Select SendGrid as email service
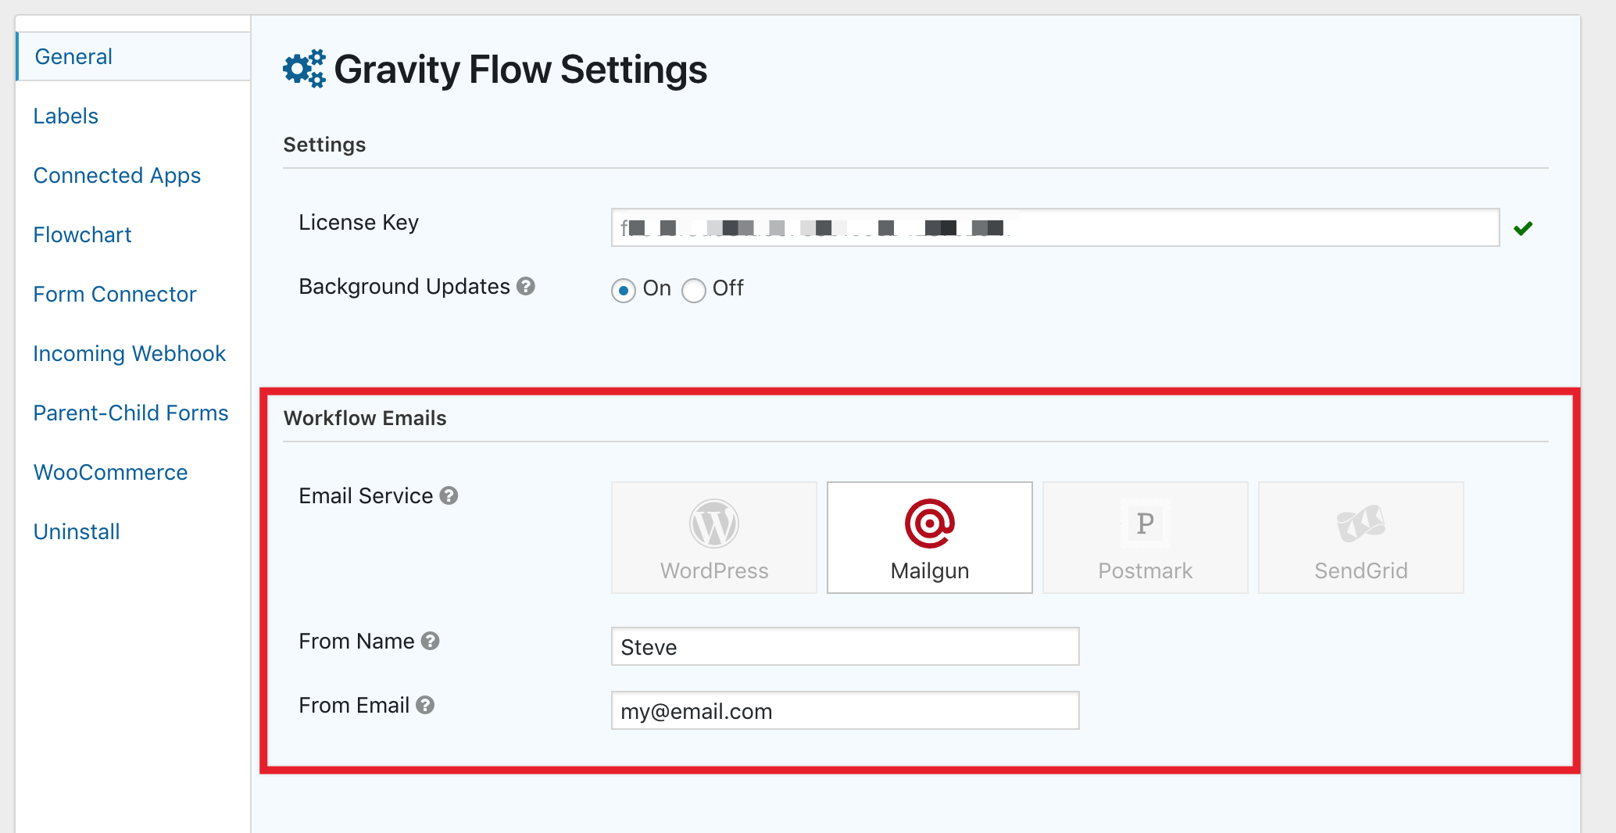 point(1361,538)
